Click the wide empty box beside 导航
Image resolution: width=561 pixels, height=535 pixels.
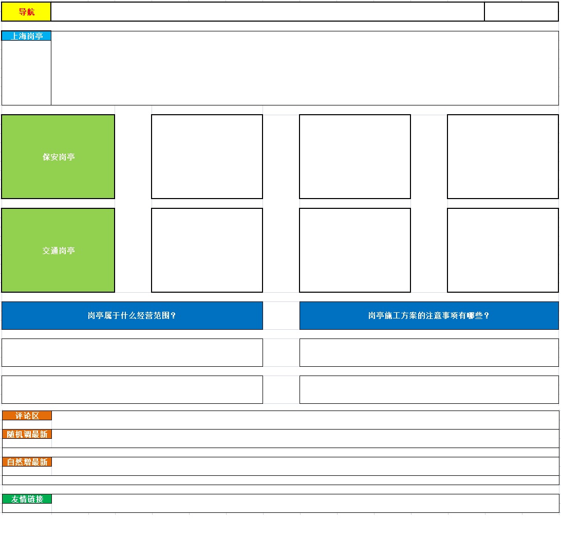pos(267,12)
